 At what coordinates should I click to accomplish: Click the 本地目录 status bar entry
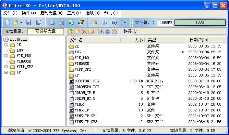tap(192, 131)
